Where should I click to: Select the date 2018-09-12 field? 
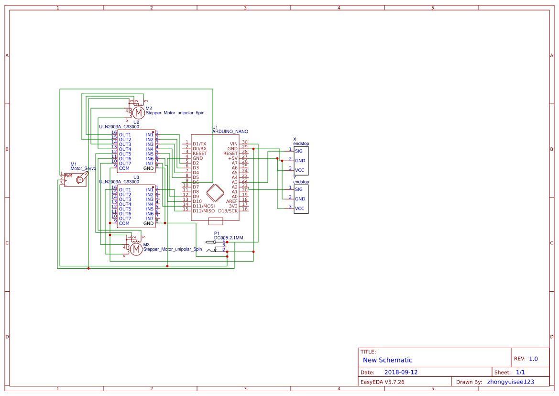pyautogui.click(x=401, y=372)
